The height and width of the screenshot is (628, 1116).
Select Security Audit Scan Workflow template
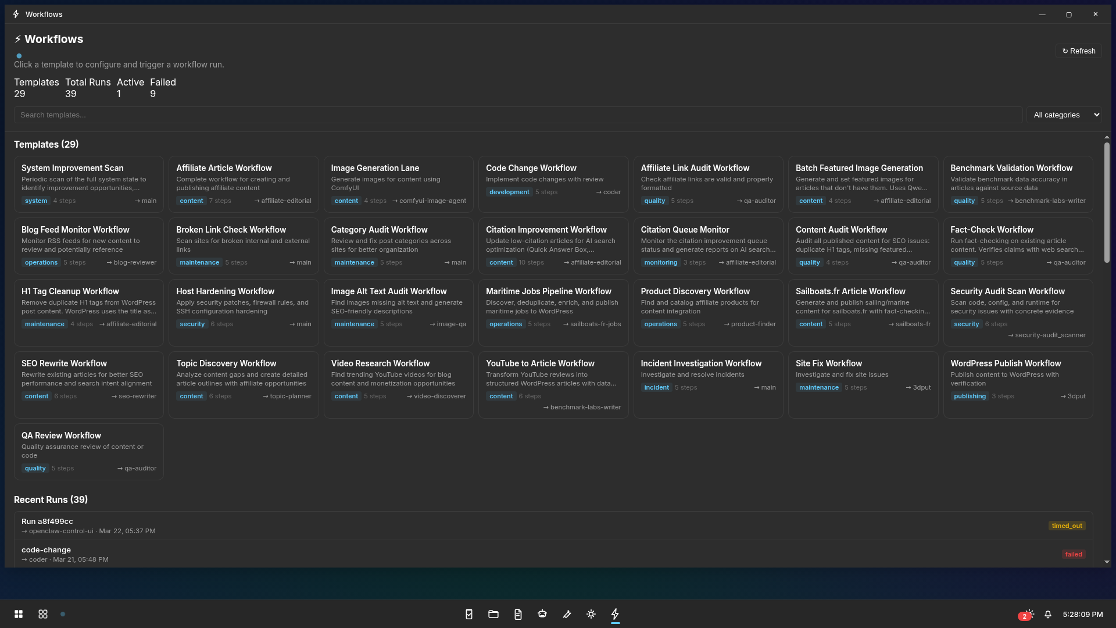point(1018,313)
